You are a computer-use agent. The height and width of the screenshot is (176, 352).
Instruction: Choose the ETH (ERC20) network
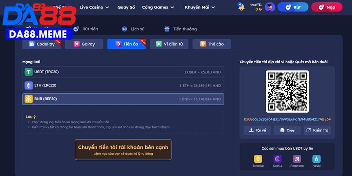[123, 85]
